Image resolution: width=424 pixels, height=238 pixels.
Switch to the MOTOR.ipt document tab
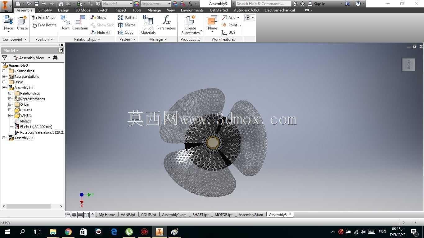(x=223, y=214)
